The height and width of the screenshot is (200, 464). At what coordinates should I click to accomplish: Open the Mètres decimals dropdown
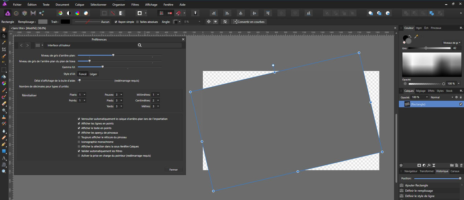pos(156,106)
